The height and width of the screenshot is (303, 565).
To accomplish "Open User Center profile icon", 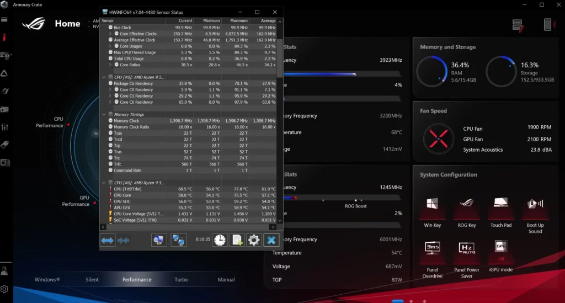I will point(4,271).
